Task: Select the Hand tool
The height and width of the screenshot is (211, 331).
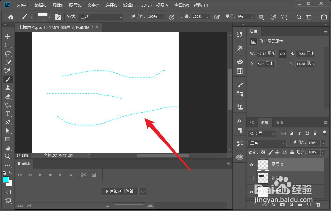Action: [8, 148]
